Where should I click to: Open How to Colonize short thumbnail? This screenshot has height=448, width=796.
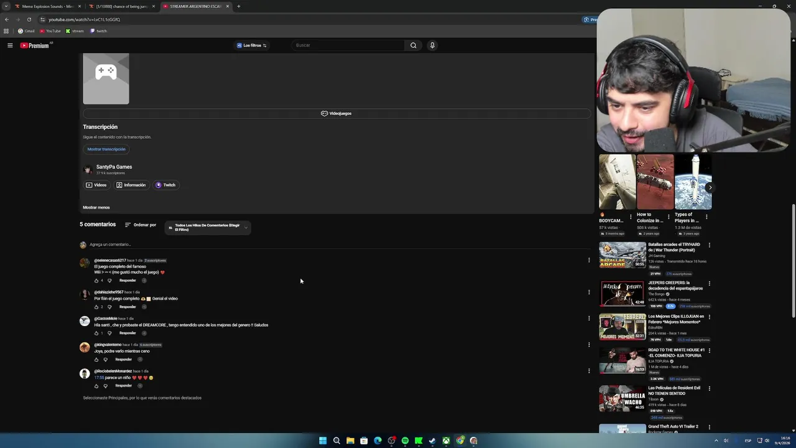click(655, 182)
